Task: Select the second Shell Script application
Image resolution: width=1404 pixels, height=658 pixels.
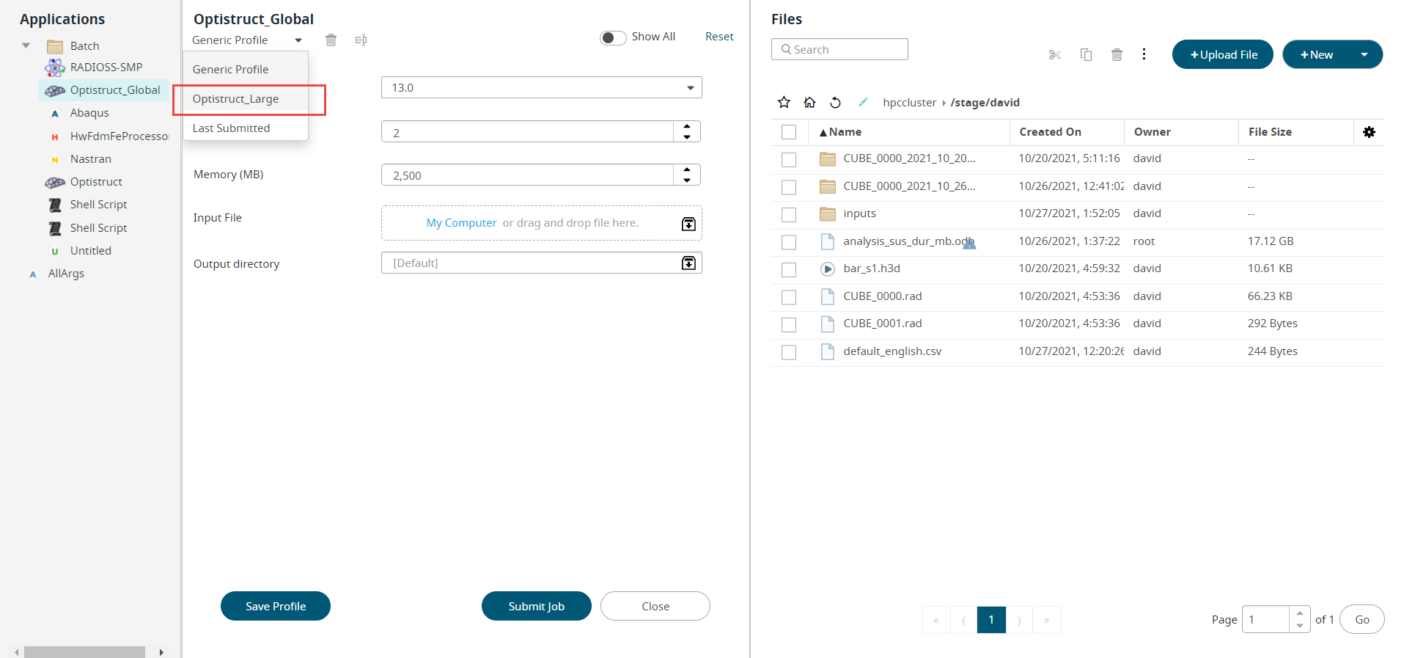Action: (x=98, y=228)
